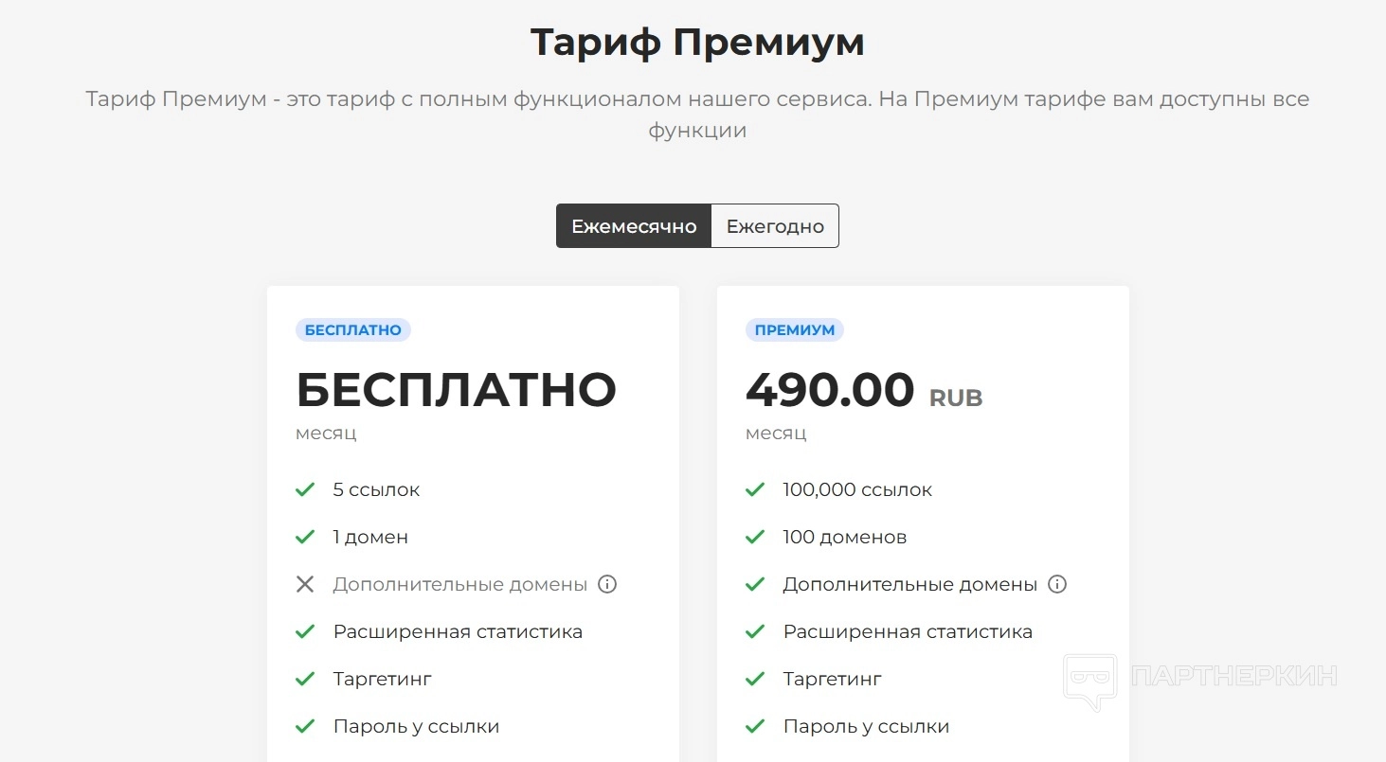Switch billing to Ежемесячно
Screen dimensions: 1386x762
click(634, 226)
